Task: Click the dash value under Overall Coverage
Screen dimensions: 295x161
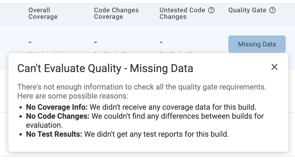Action: [x=30, y=42]
